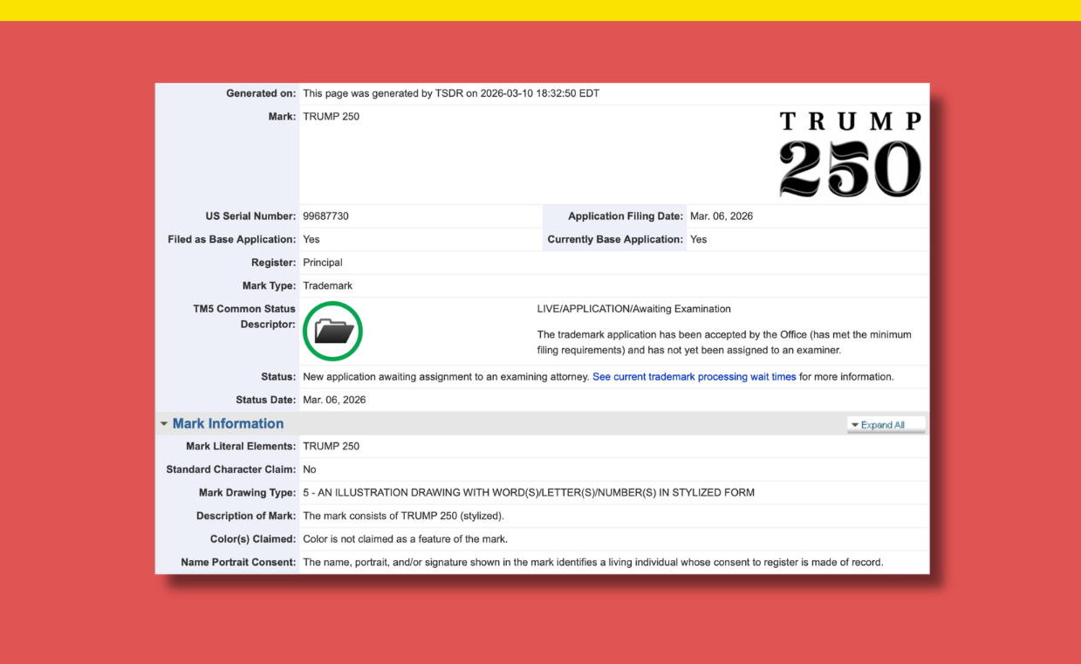Click the Name Portrait Consent statement
1081x664 pixels.
point(593,563)
